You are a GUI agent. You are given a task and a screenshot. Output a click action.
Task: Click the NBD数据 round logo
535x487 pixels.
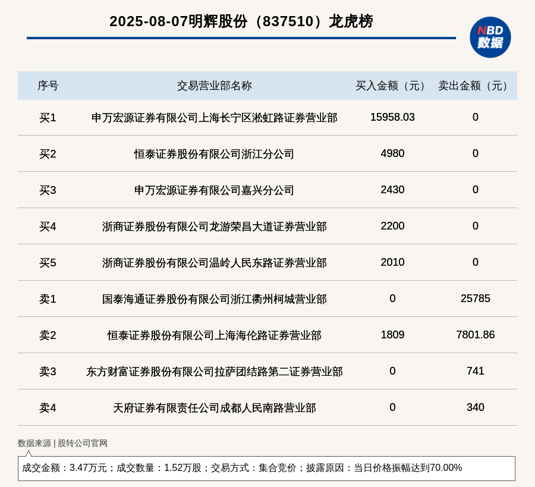490,37
